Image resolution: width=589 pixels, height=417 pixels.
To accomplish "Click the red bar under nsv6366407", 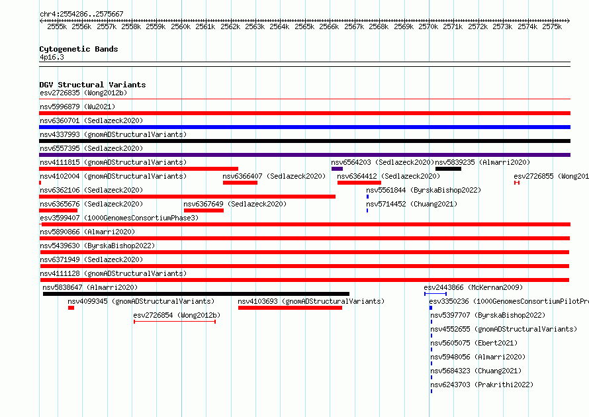I will coord(240,183).
